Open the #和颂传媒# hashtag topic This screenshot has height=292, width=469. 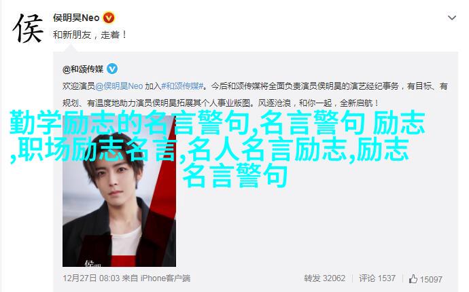(x=182, y=86)
